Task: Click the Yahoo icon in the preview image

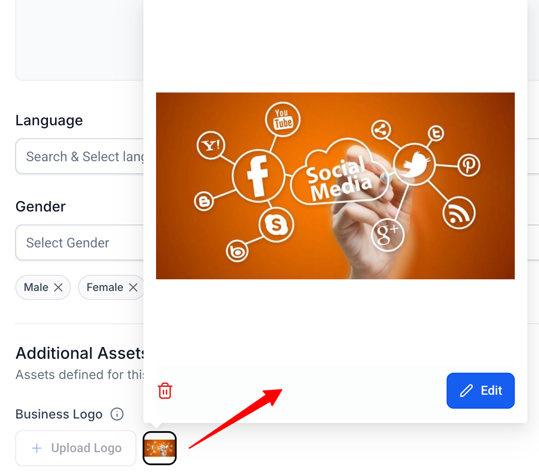Action: (x=211, y=145)
